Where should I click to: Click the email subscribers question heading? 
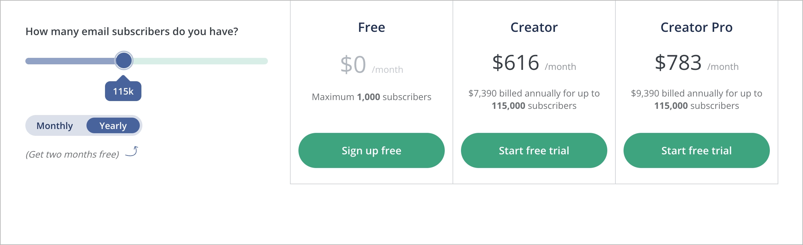132,32
